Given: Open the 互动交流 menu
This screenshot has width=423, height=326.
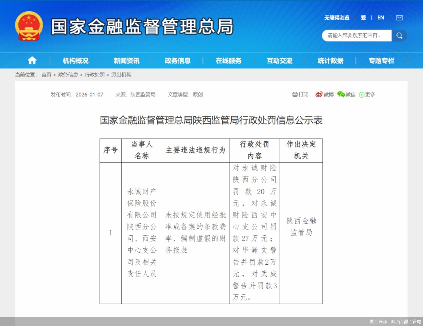Looking at the screenshot, I should [279, 60].
